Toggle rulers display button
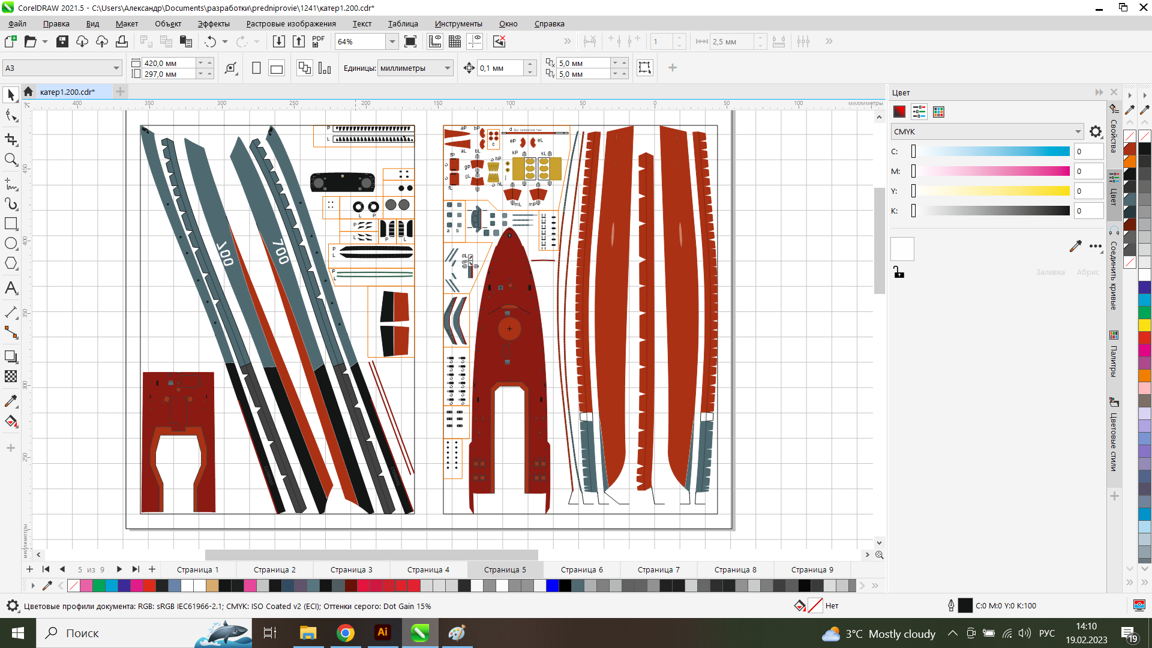This screenshot has width=1152, height=648. click(434, 41)
